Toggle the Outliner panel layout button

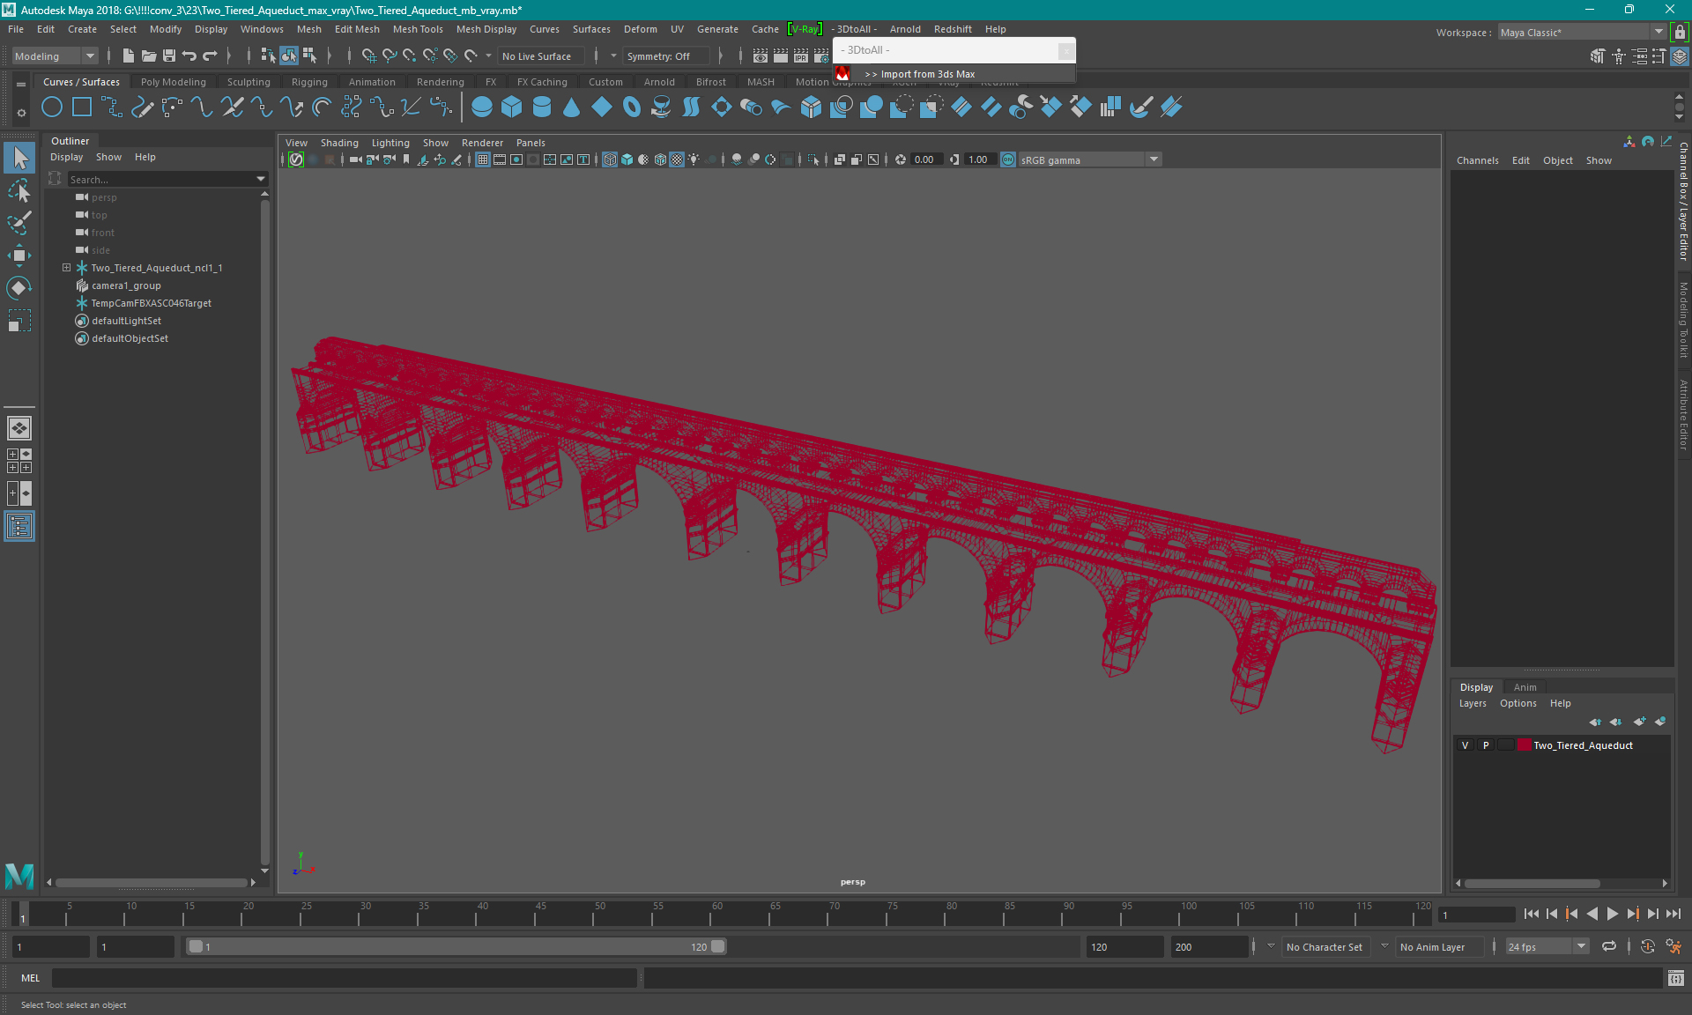coord(19,527)
